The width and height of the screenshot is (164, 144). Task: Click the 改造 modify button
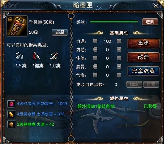pyautogui.click(x=143, y=57)
